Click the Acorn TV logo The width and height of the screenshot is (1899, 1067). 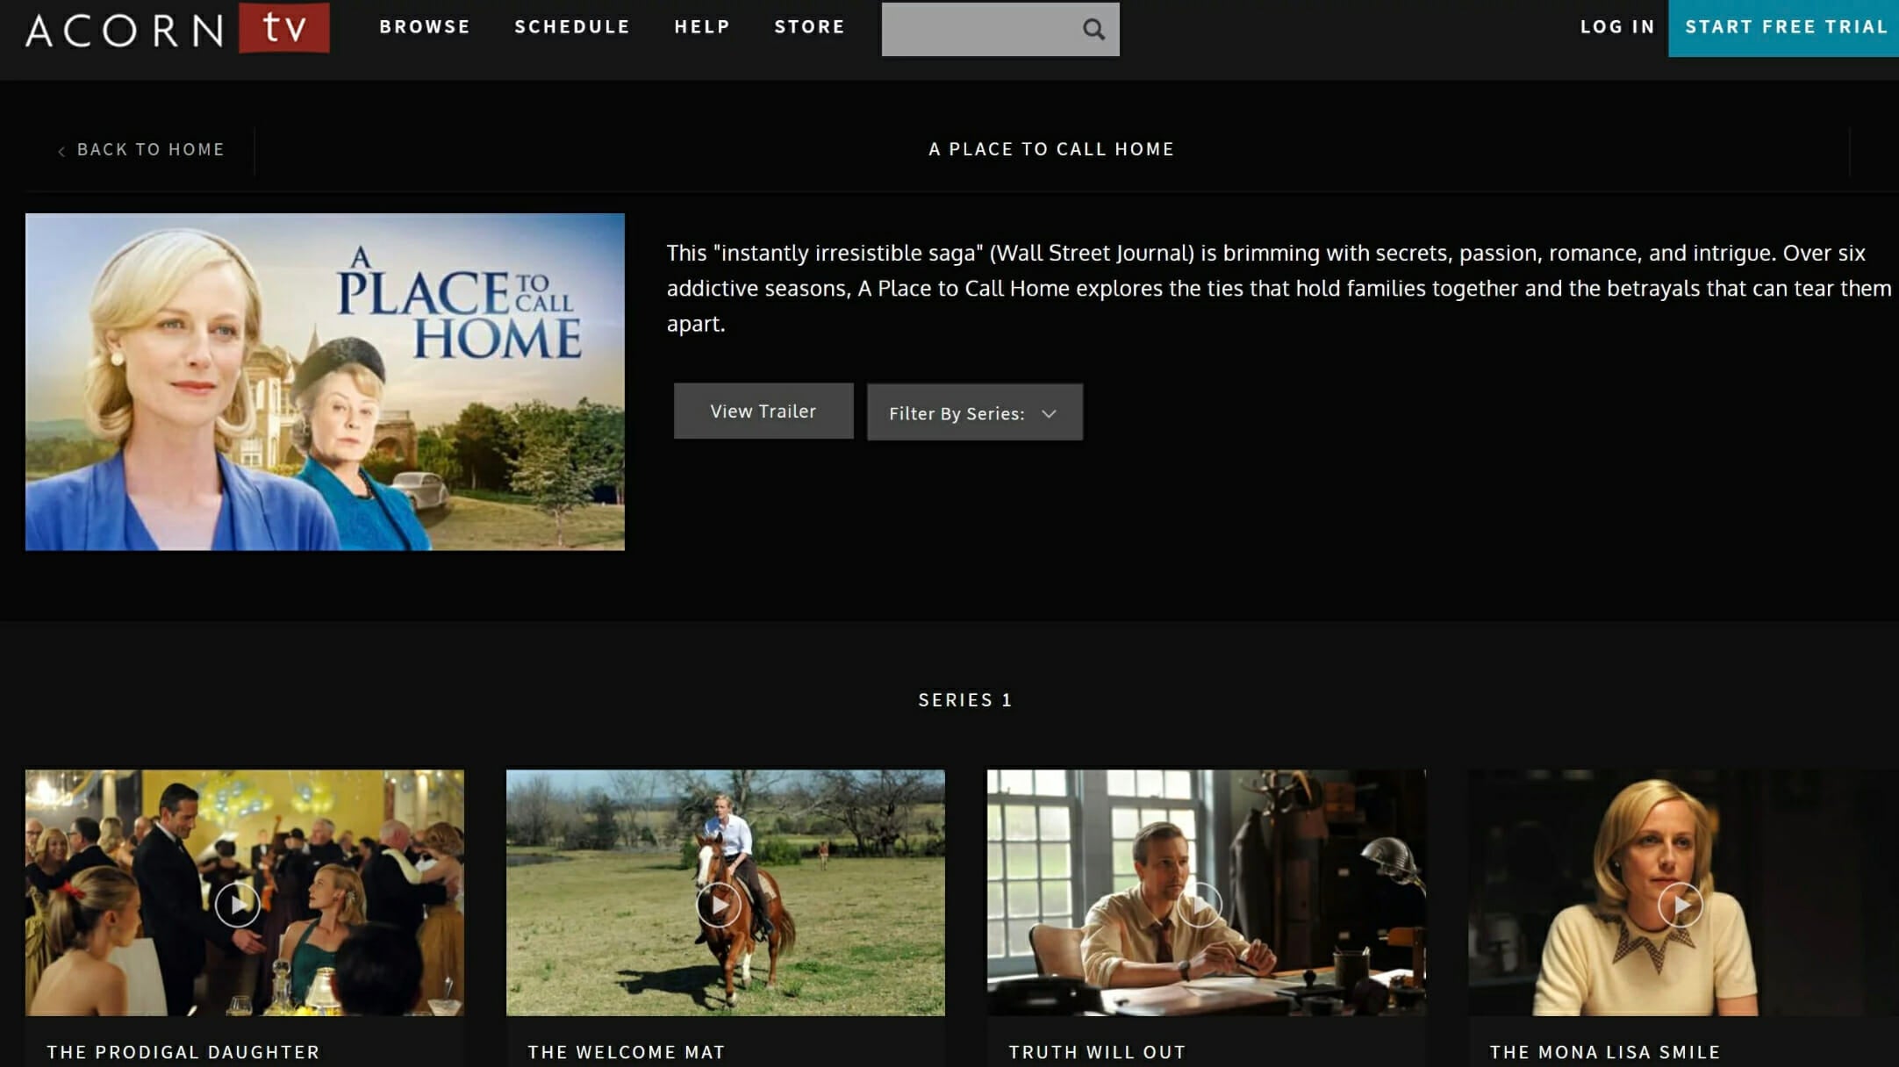(177, 28)
